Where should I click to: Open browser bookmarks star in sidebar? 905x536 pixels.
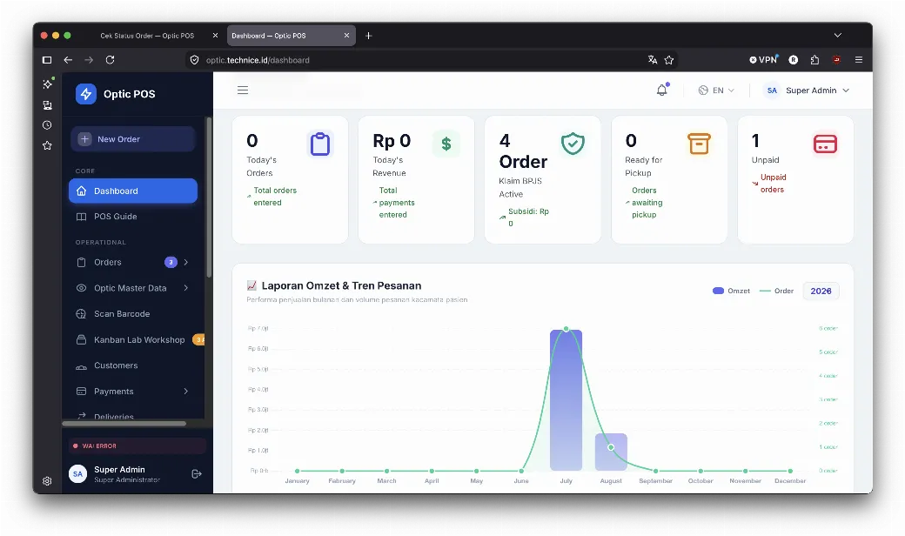point(47,145)
